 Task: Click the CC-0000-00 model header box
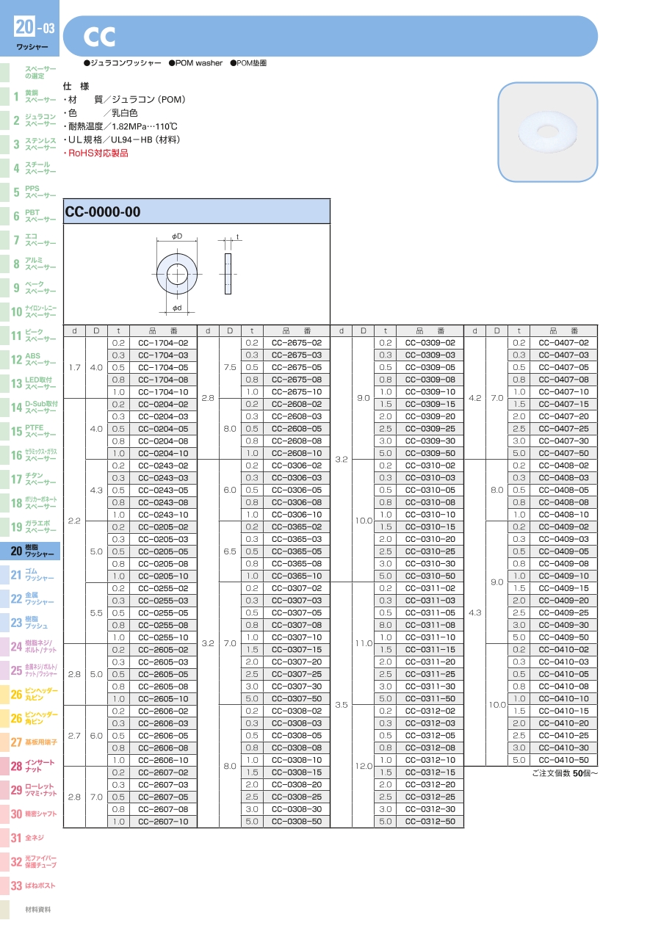197,212
